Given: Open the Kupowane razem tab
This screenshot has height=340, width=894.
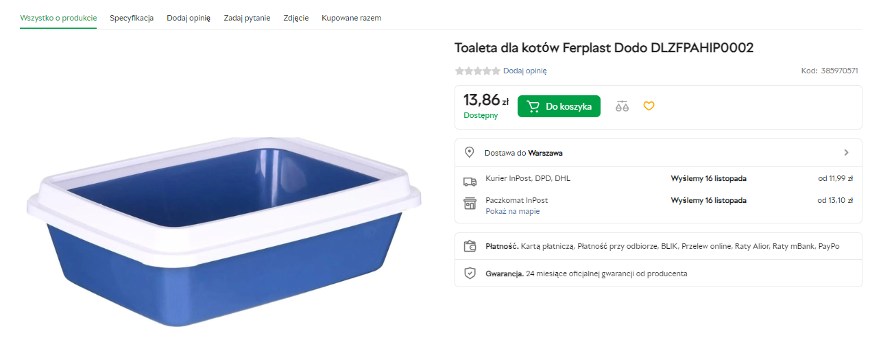Looking at the screenshot, I should tap(351, 18).
